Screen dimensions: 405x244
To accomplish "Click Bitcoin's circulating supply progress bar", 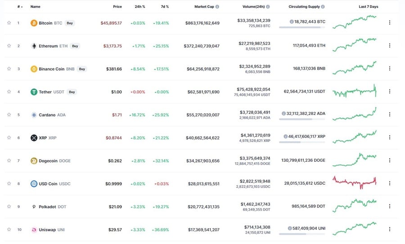I will (x=301, y=27).
